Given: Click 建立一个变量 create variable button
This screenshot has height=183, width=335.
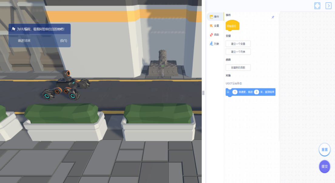Looking at the screenshot, I should coord(238,44).
